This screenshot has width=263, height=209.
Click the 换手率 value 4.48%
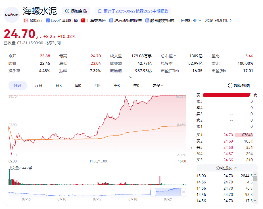[44, 71]
